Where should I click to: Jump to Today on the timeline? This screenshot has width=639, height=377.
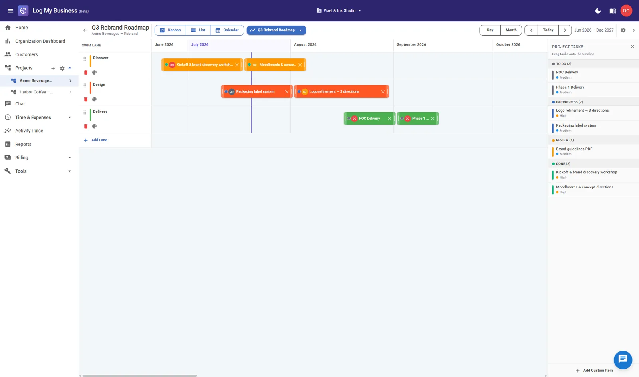click(548, 30)
